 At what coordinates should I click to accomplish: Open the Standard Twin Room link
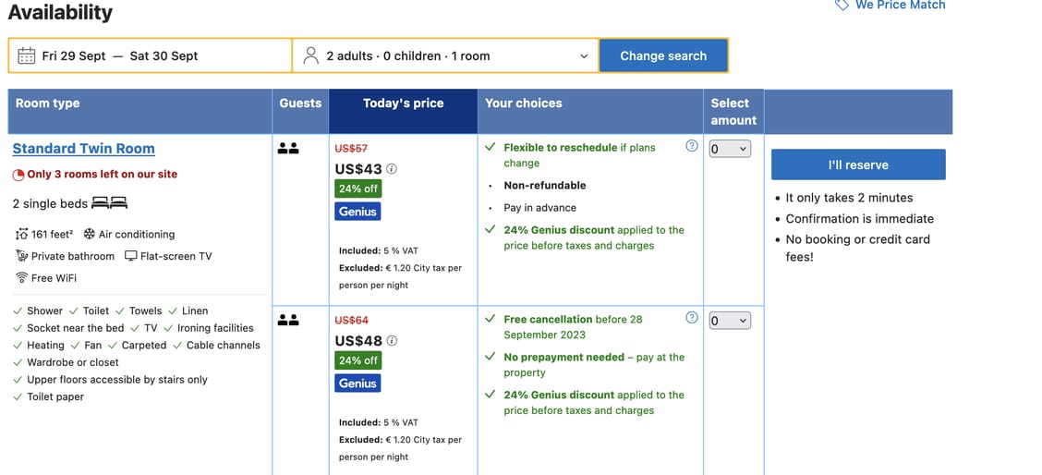click(83, 149)
